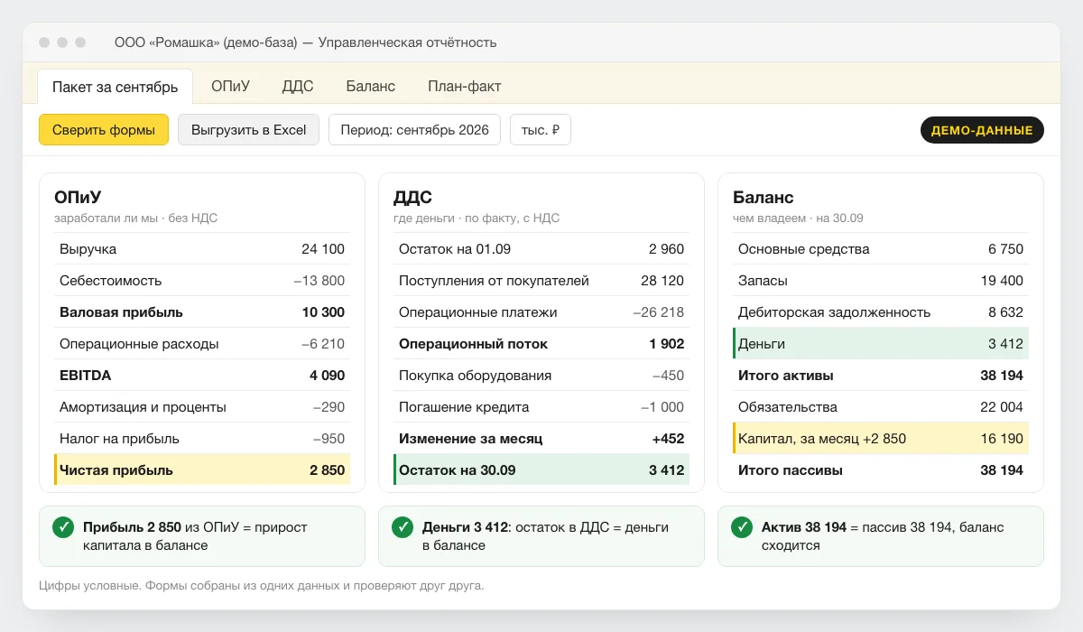Click the ДЕМО-ДАННЫЕ badge
This screenshot has height=632, width=1083.
point(982,130)
